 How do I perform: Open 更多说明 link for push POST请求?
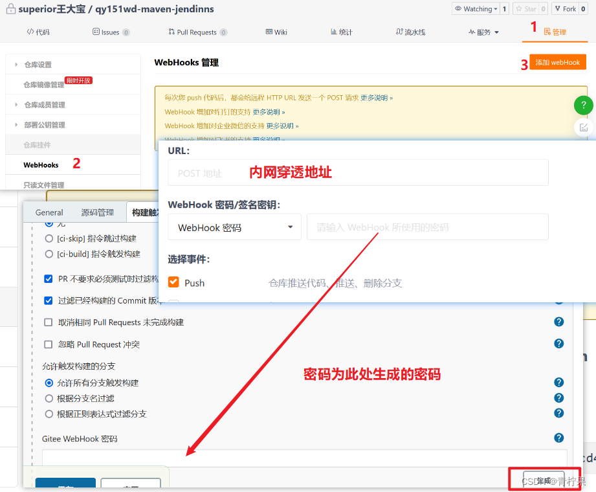(x=376, y=98)
